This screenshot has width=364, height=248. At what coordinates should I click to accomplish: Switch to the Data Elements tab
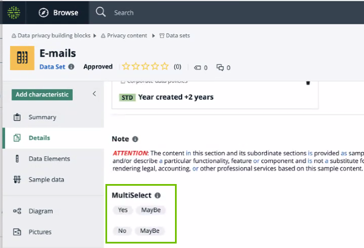pyautogui.click(x=49, y=159)
